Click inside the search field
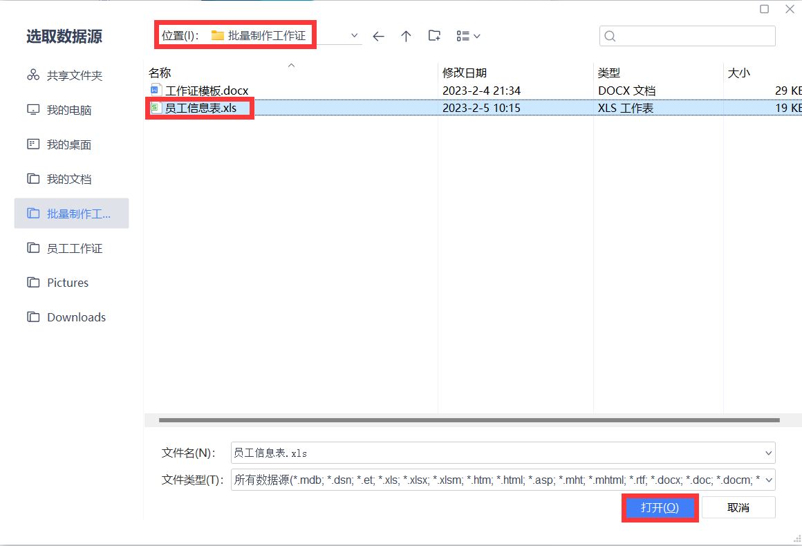Viewport: 802px width, 546px height. [x=687, y=37]
